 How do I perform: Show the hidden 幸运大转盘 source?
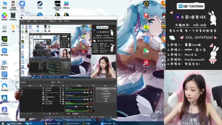pos(60,104)
